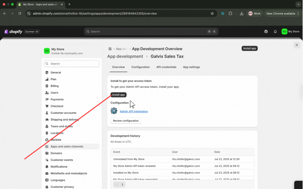The image size is (303, 189).
Task: Click the address bar URL
Action: tap(95, 14)
